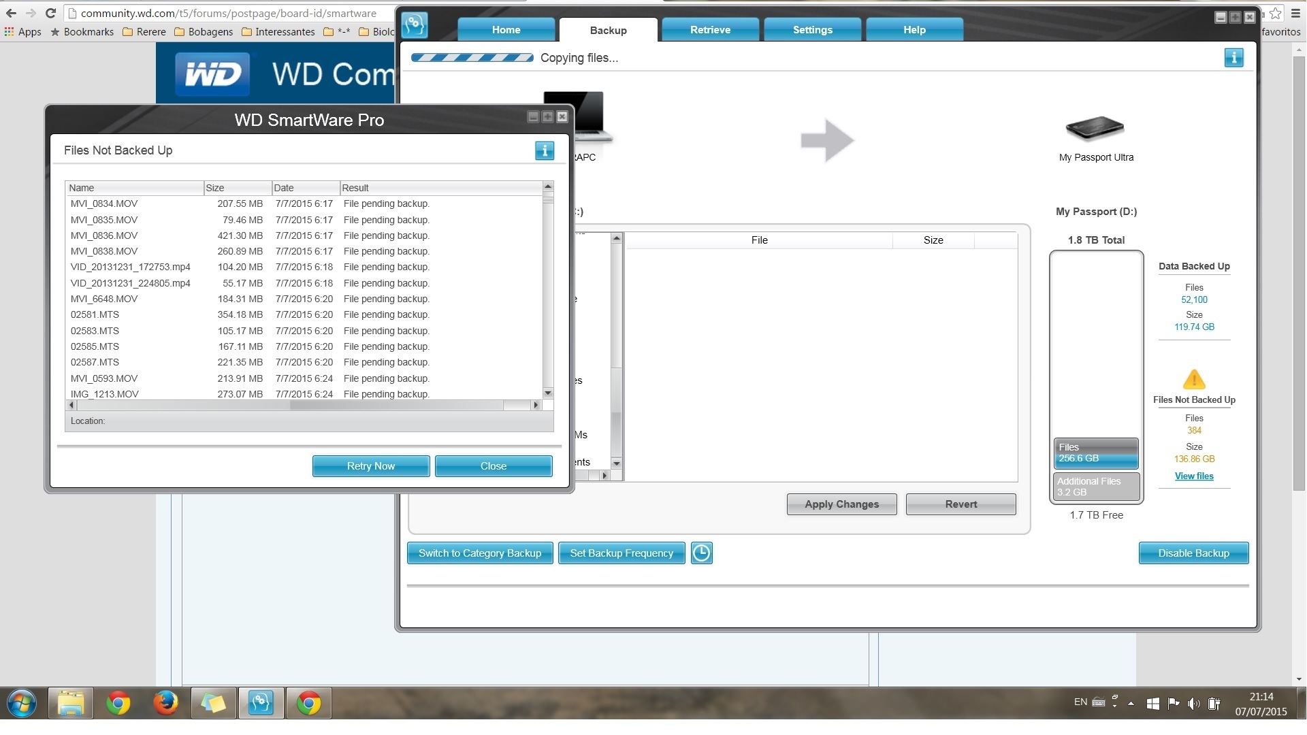Click Disable Backup button
The image size is (1307, 735).
tap(1193, 553)
